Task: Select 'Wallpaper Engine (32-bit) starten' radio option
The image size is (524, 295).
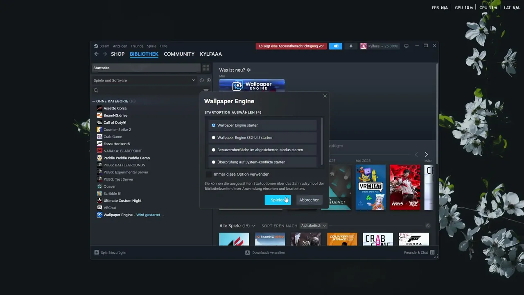Action: [x=262, y=138]
